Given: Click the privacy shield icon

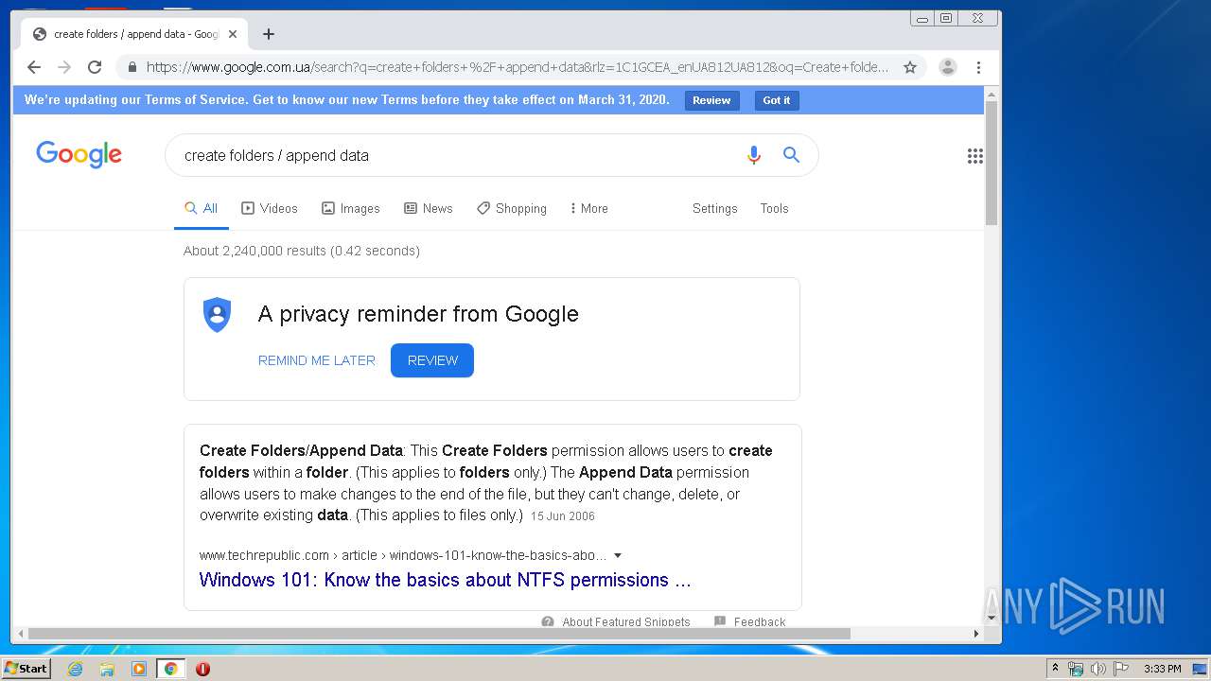Looking at the screenshot, I should [x=217, y=314].
